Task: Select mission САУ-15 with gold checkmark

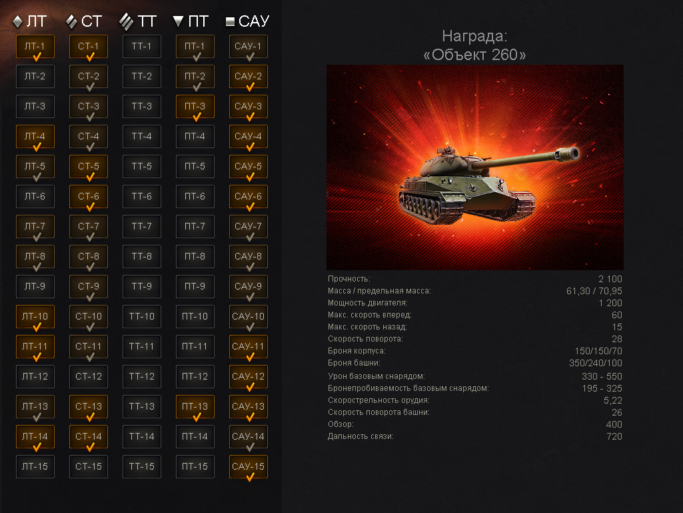Action: point(249,466)
